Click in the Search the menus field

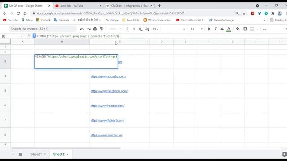coord(43,29)
